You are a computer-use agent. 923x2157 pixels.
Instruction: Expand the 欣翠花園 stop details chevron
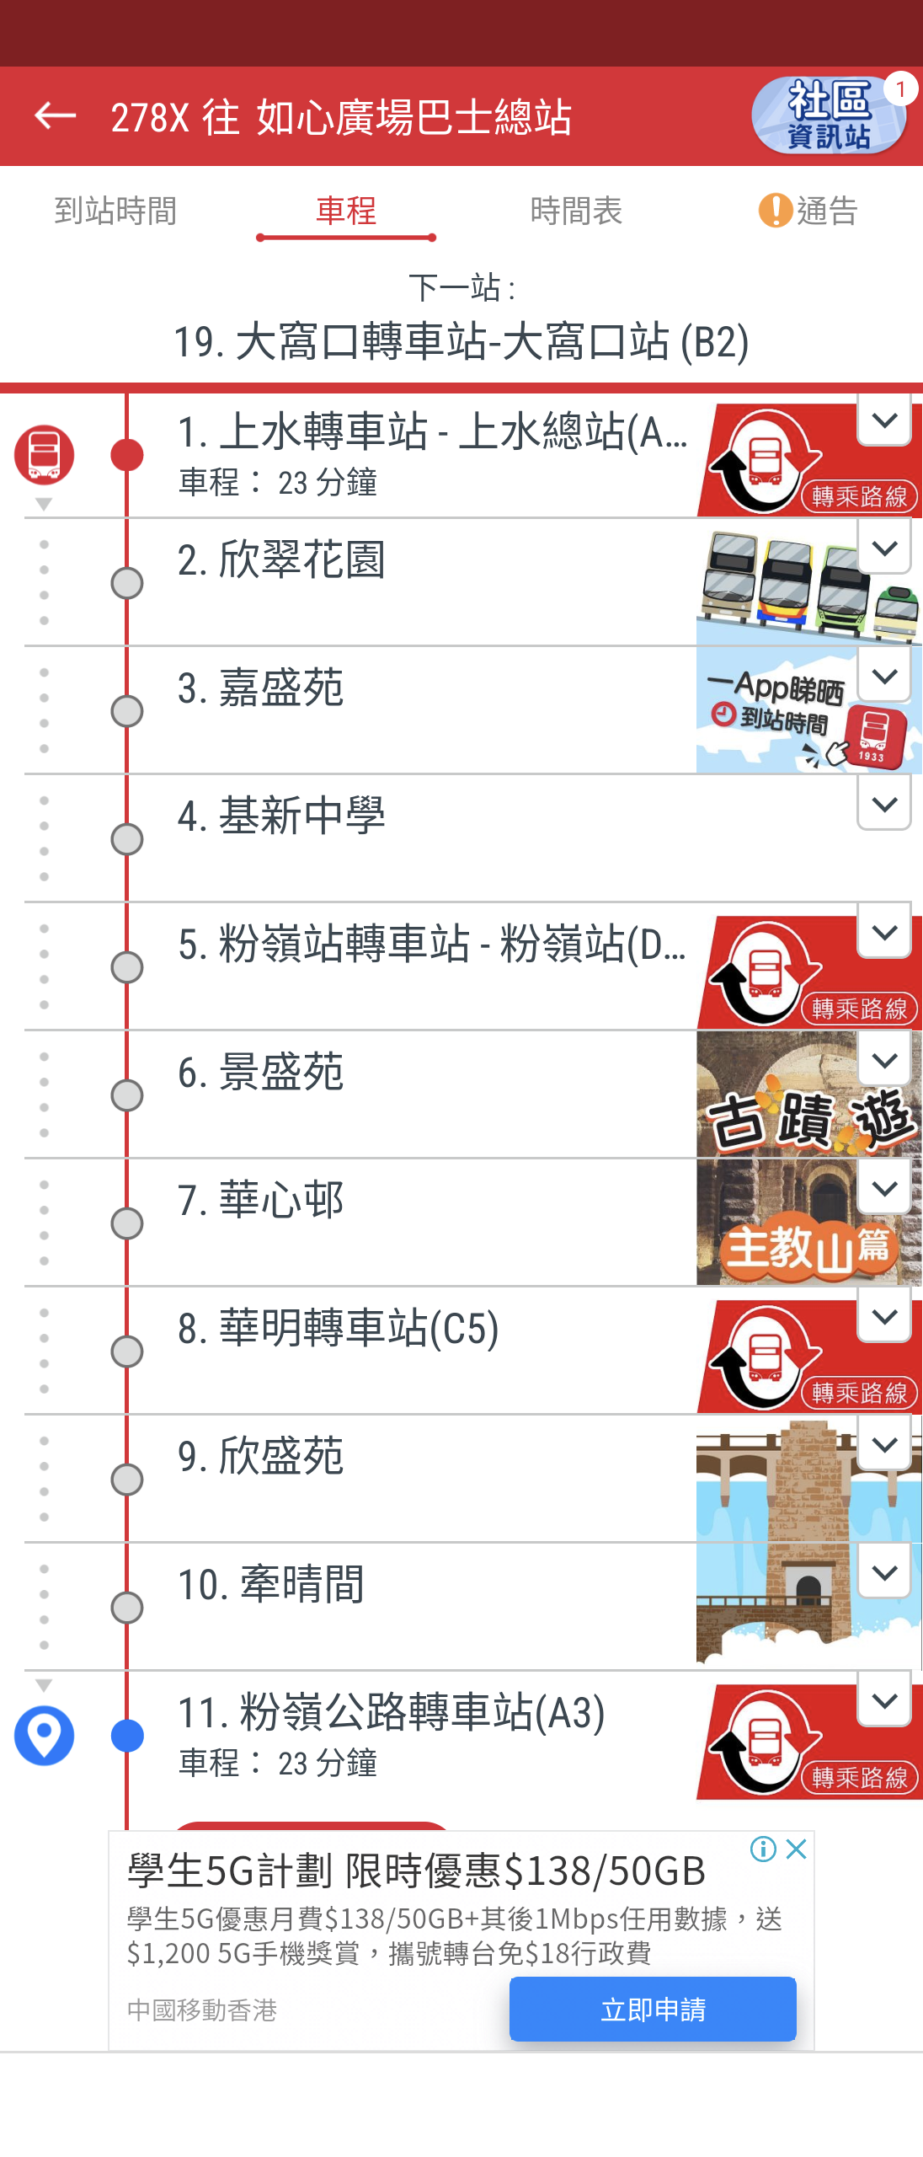click(x=884, y=548)
